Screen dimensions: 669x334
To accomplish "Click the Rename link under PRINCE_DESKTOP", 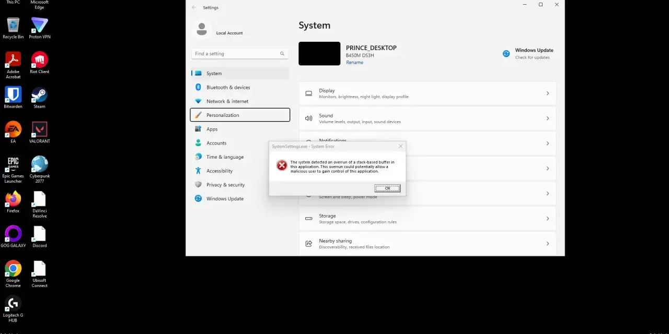I will [x=354, y=63].
